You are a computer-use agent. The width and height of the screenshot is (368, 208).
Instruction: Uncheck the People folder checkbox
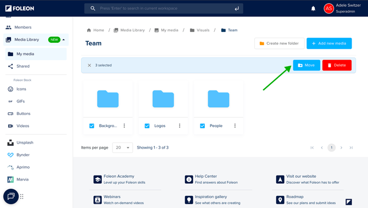(202, 126)
